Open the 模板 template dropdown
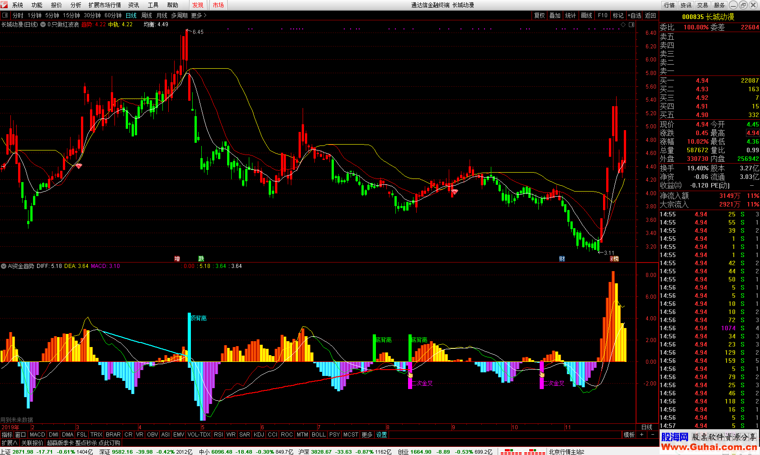 pos(629,435)
